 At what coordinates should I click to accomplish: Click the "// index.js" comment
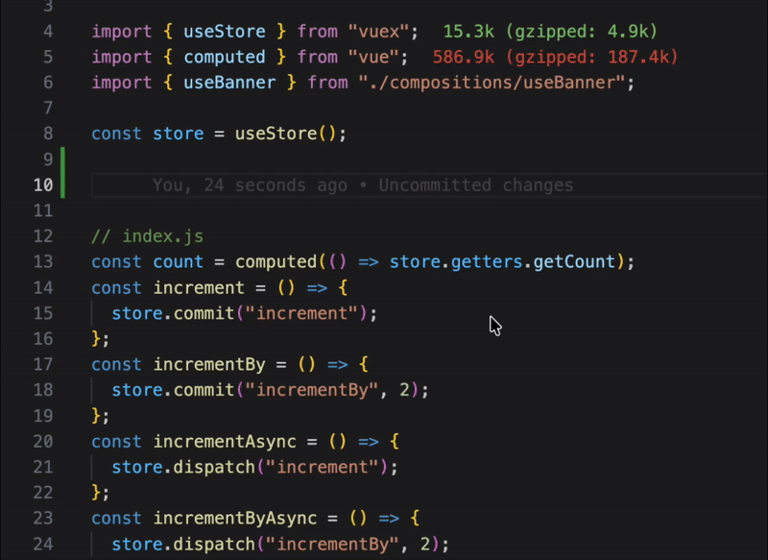point(148,236)
